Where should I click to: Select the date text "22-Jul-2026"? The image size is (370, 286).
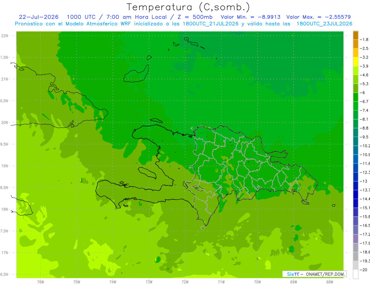[39, 17]
